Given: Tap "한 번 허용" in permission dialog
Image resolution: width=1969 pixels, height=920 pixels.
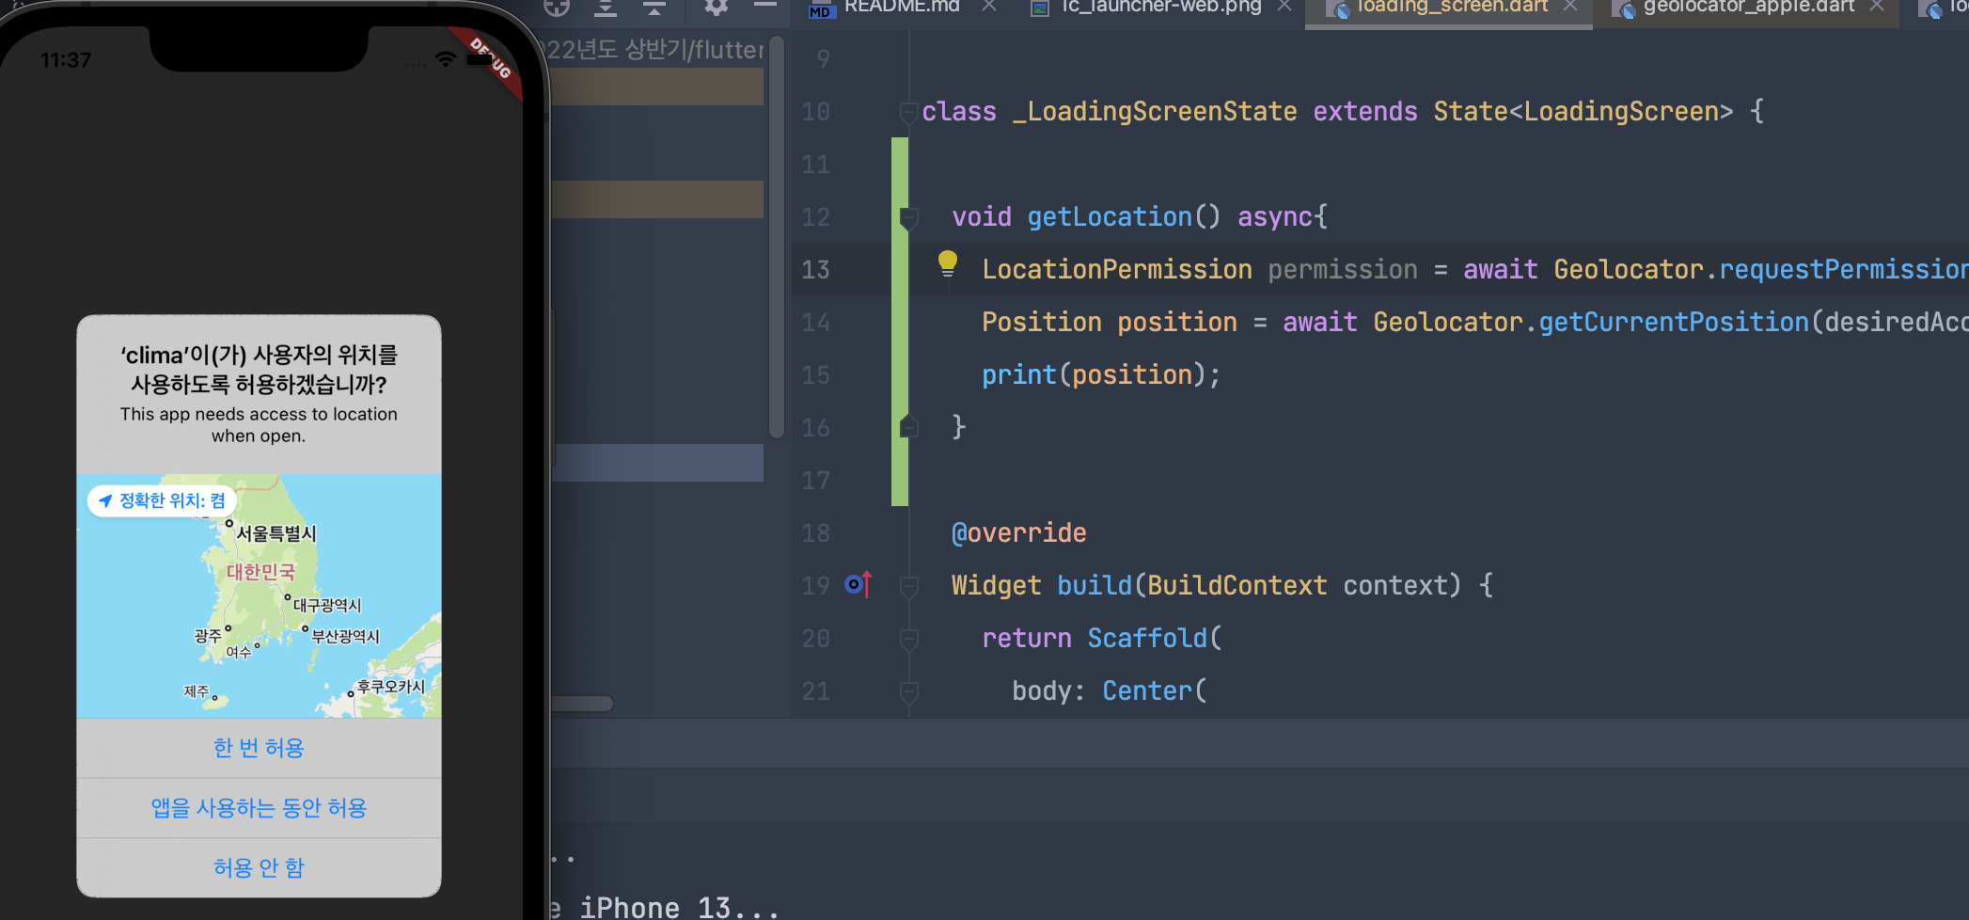Looking at the screenshot, I should 259,748.
